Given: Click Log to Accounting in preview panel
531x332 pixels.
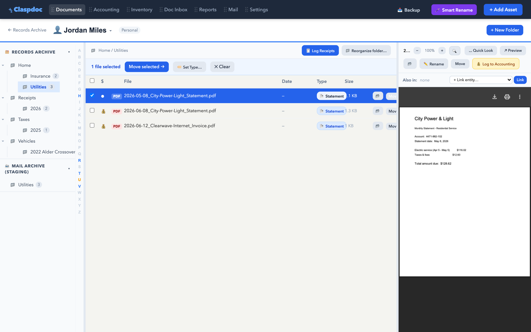Looking at the screenshot, I should coord(496,64).
